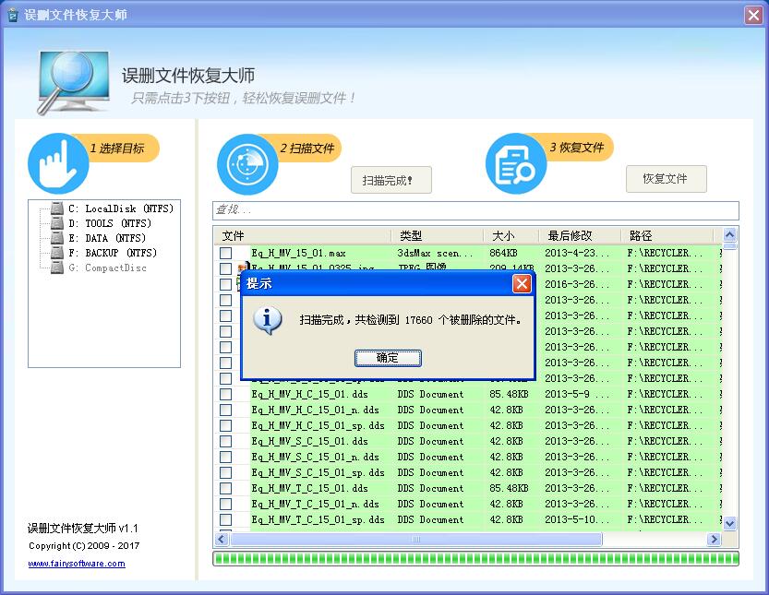This screenshot has height=595, width=769.
Task: Click the file list scroll down arrow
Action: 729,523
